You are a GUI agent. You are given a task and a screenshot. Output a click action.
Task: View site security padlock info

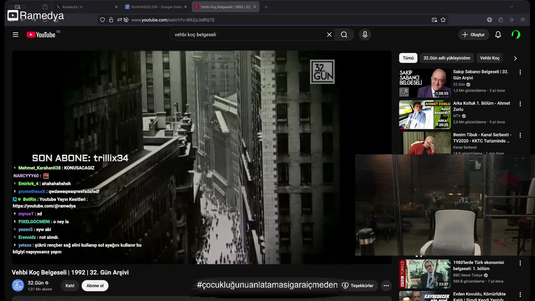(x=111, y=20)
